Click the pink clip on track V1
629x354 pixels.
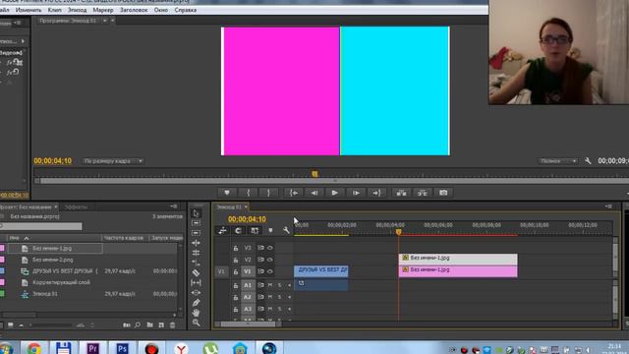[x=458, y=270]
